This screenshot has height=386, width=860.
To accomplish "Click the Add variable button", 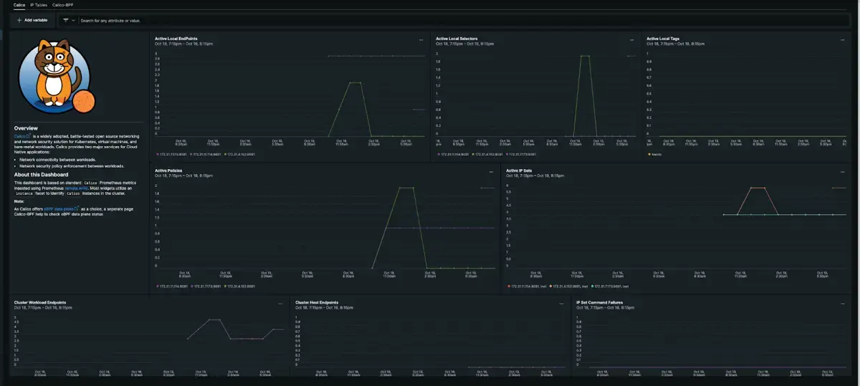I will [x=32, y=20].
